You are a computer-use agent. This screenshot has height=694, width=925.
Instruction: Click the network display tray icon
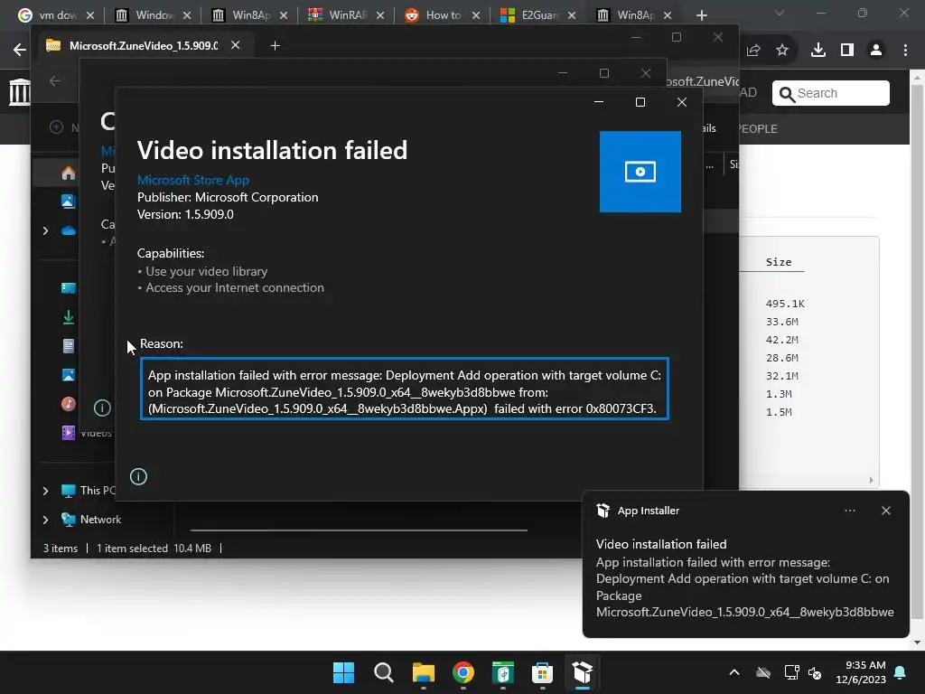791,672
